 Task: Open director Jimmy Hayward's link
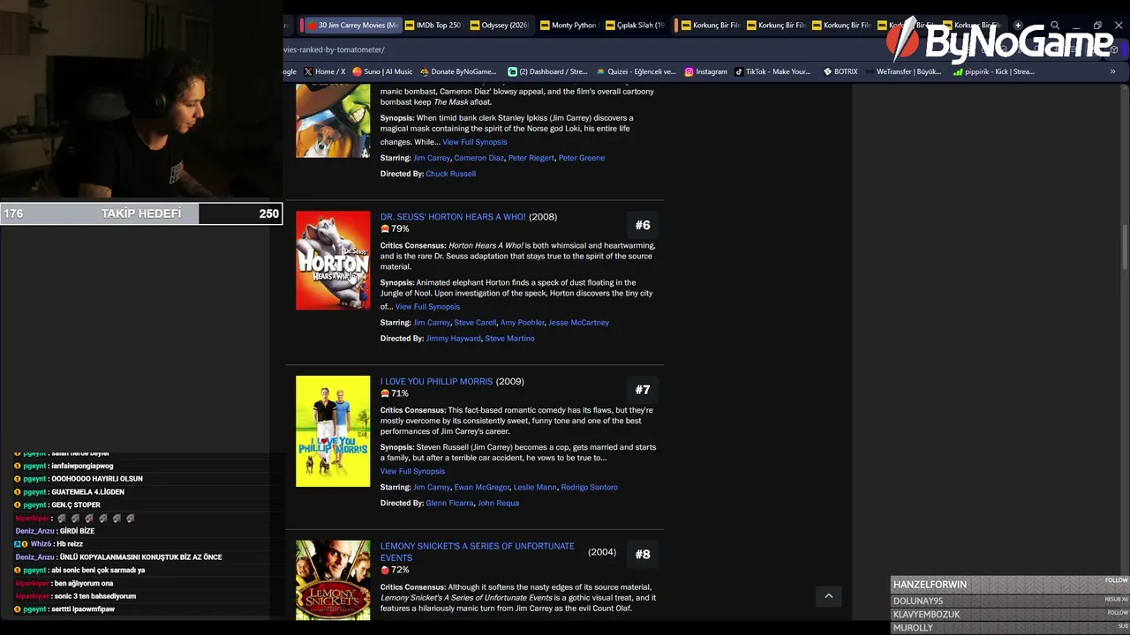pyautogui.click(x=454, y=339)
